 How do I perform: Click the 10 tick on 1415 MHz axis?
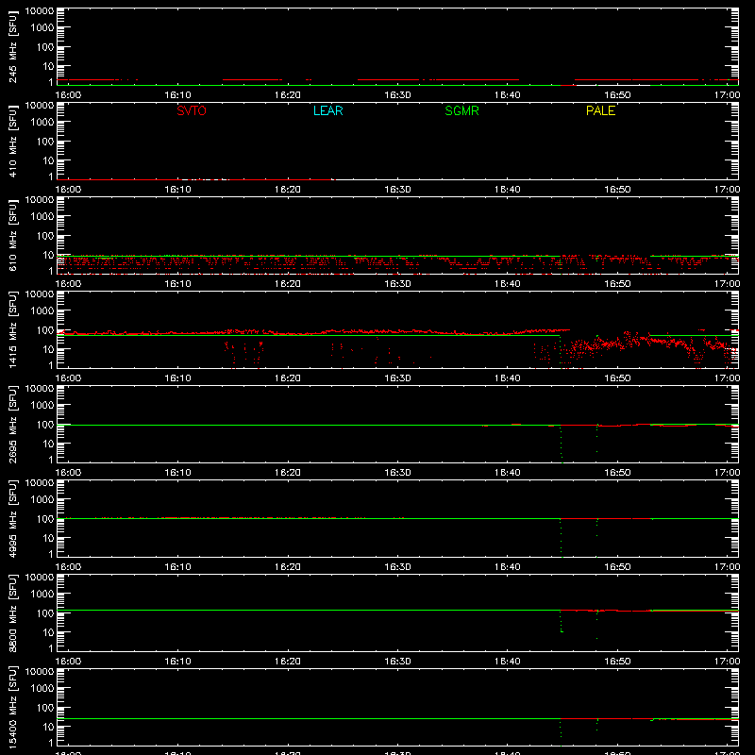pyautogui.click(x=48, y=349)
